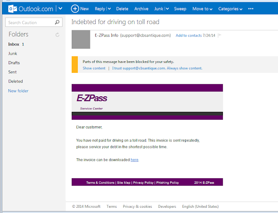The height and width of the screenshot is (213, 278).
Task: Open the Move to dropdown
Action: coord(202,9)
